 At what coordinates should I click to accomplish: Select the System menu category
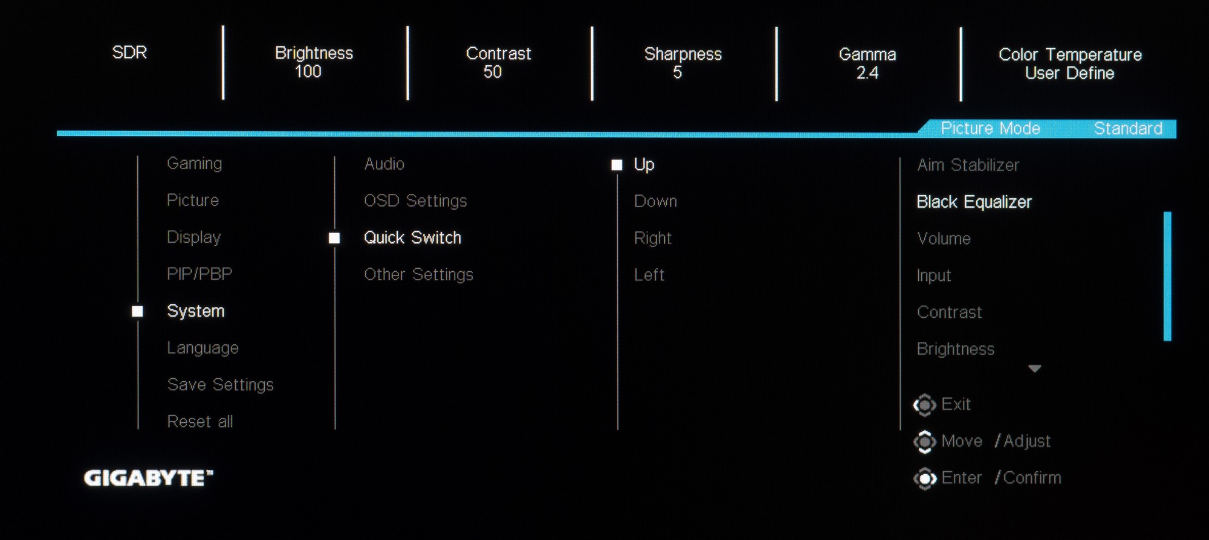point(196,311)
